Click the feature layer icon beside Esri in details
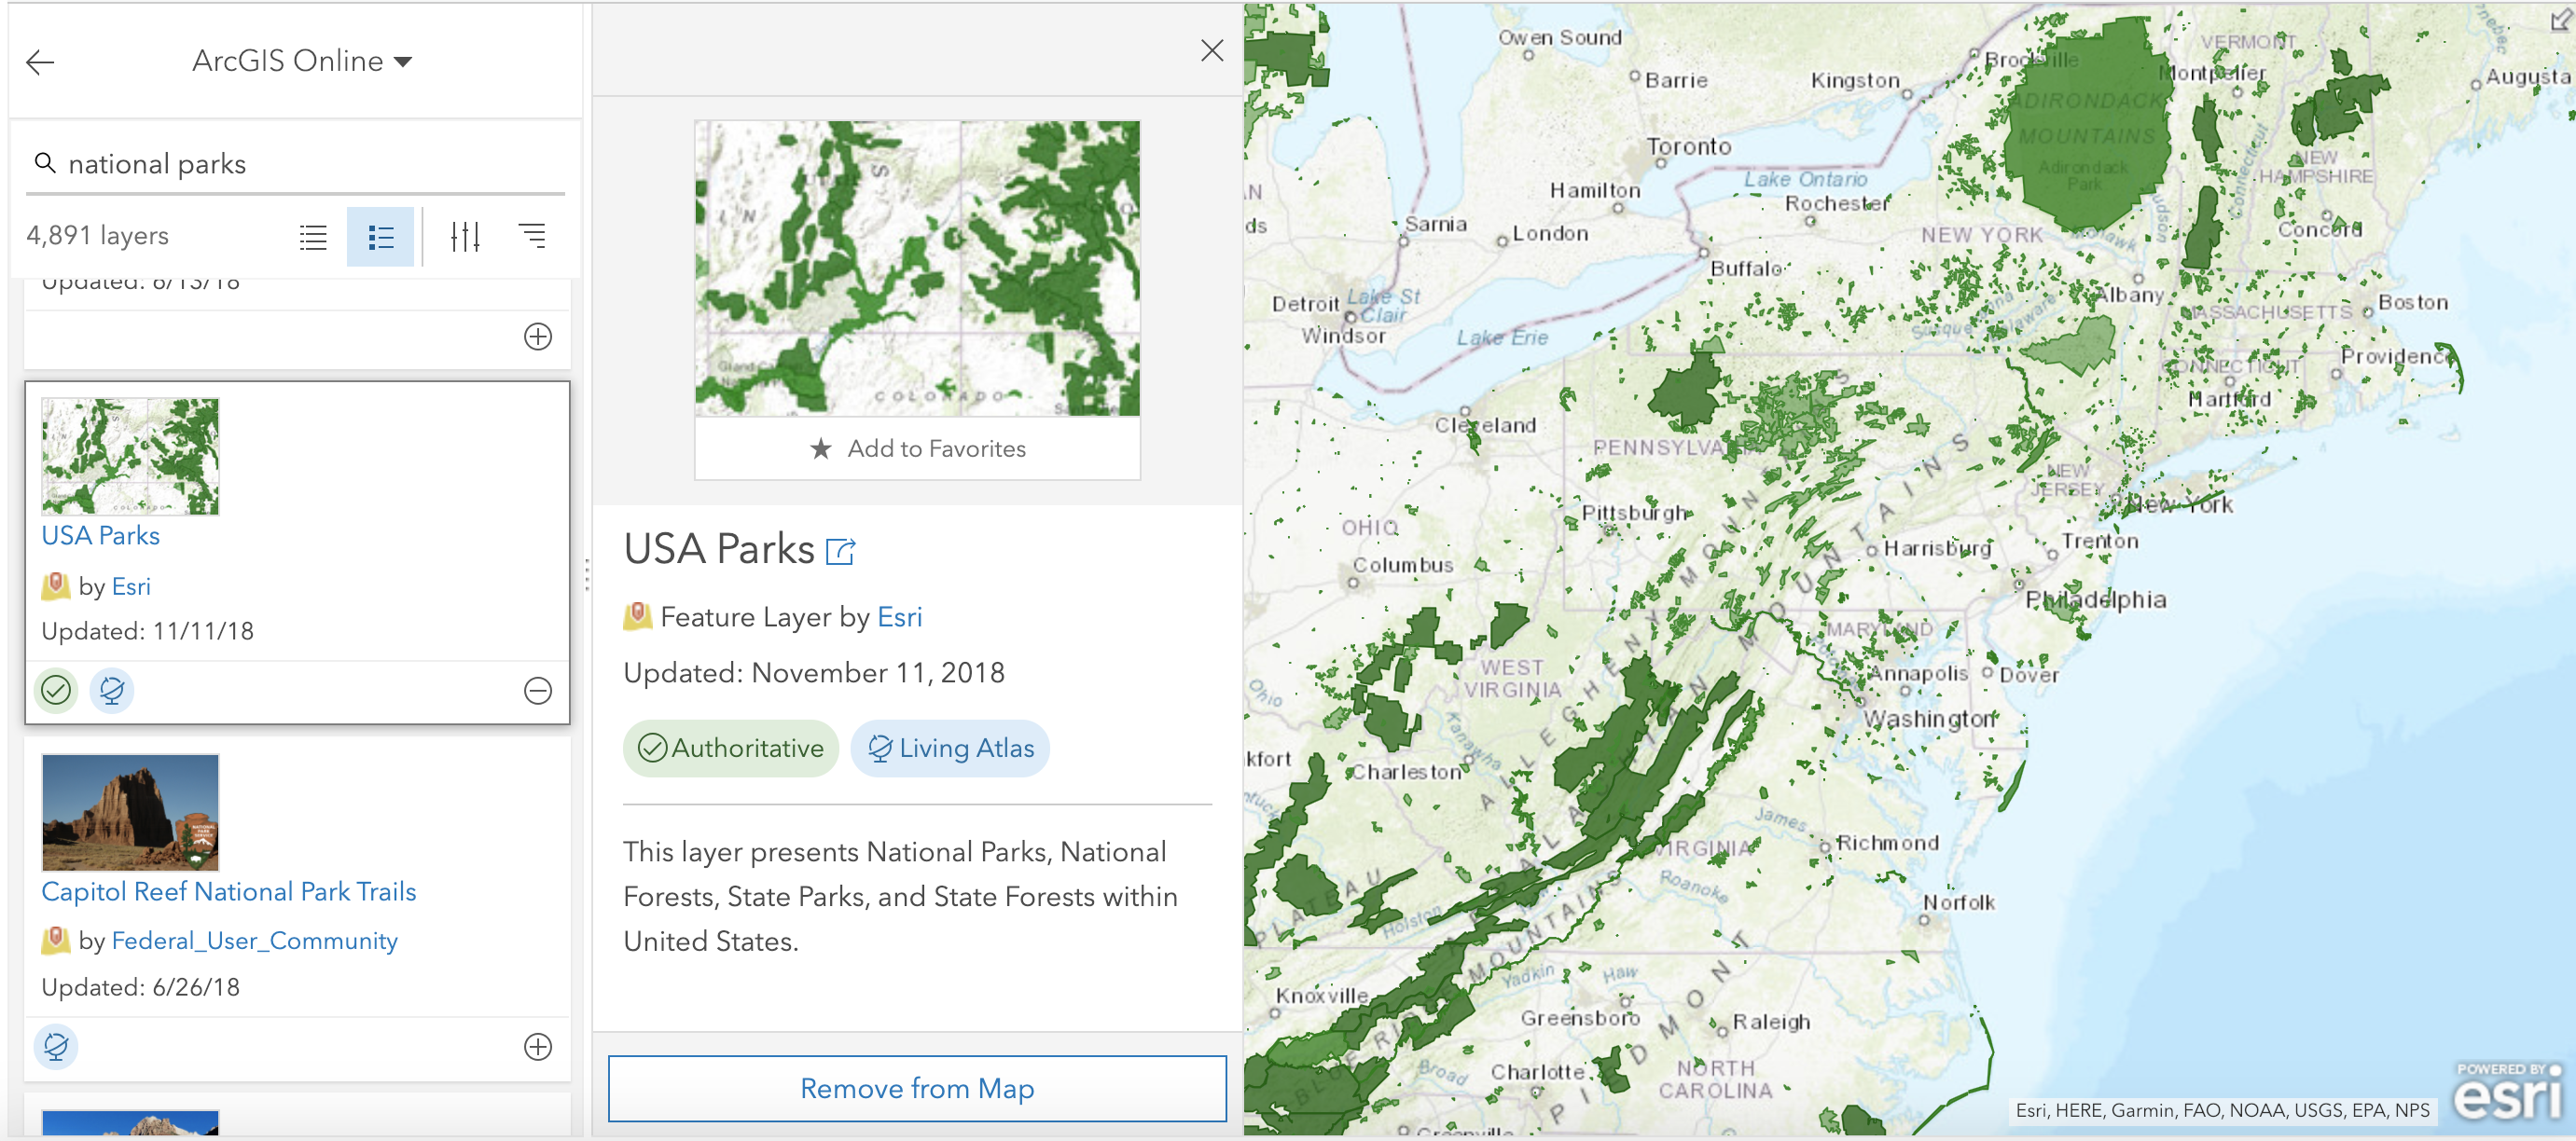This screenshot has height=1141, width=2576. [638, 616]
